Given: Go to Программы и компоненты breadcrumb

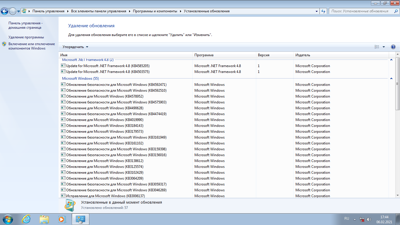Looking at the screenshot, I should pos(155,11).
